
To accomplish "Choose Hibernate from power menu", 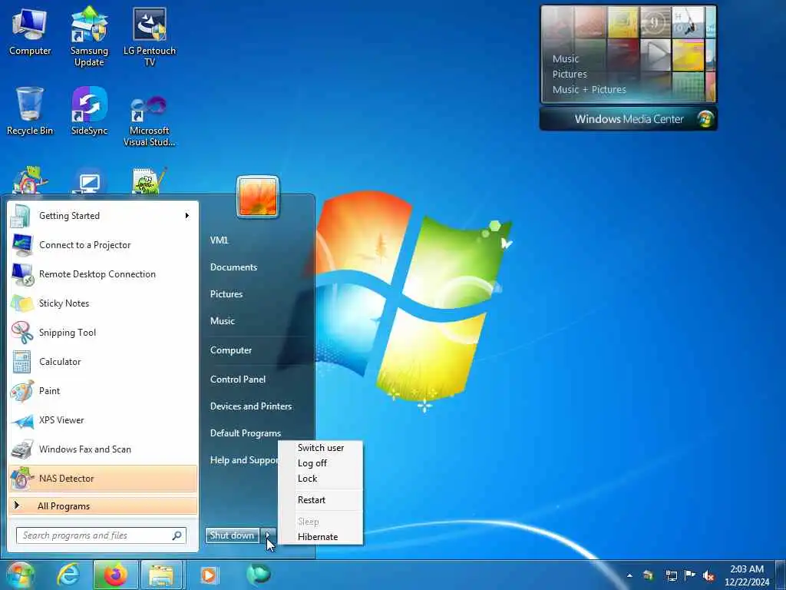I will click(321, 537).
